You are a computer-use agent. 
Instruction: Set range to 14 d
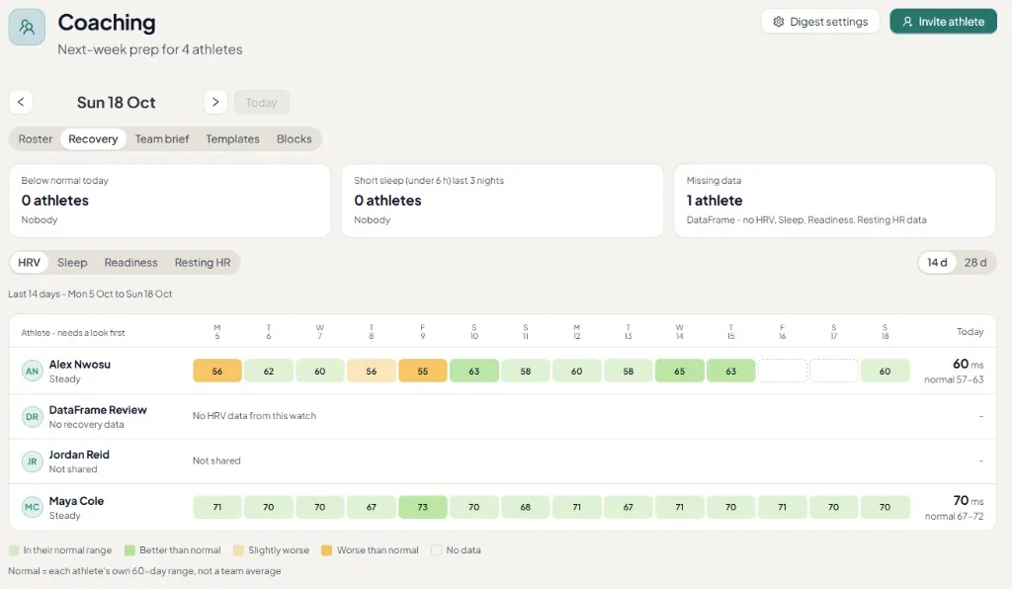937,263
